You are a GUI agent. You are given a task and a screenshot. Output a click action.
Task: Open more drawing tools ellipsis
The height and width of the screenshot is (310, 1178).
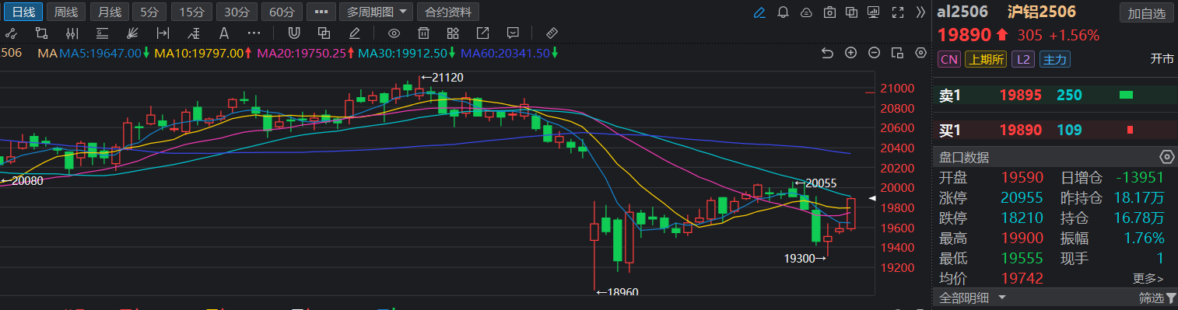(x=254, y=33)
